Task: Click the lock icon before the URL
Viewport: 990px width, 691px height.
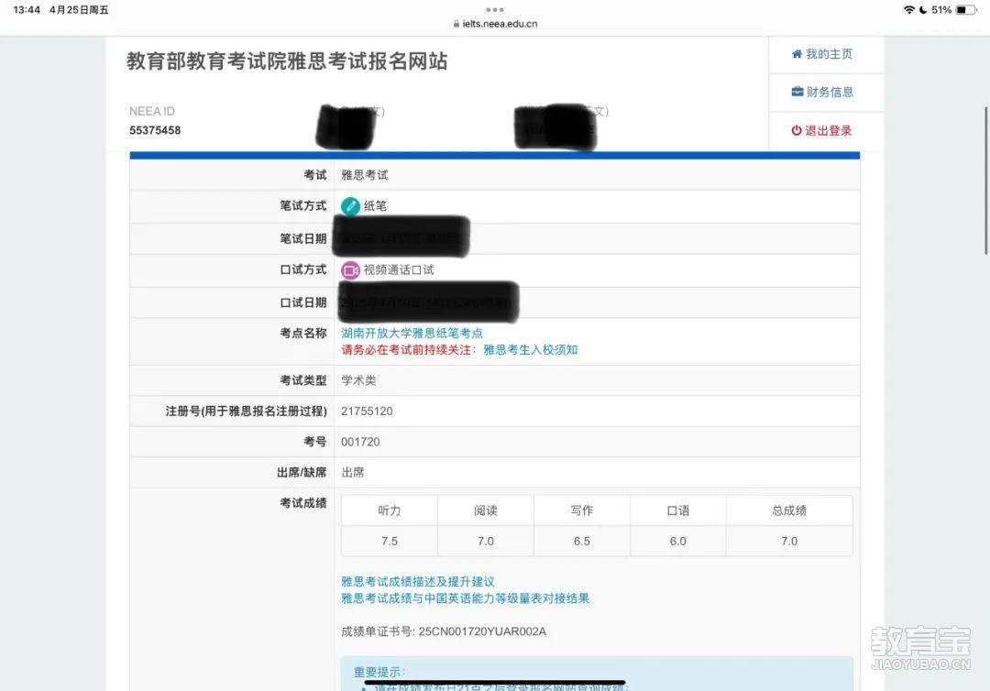Action: [x=456, y=24]
